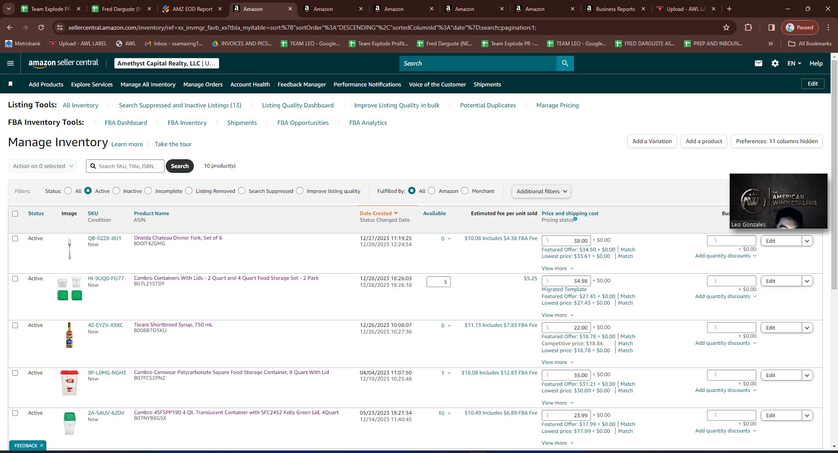Click Add a product button
838x453 pixels.
[x=704, y=141]
